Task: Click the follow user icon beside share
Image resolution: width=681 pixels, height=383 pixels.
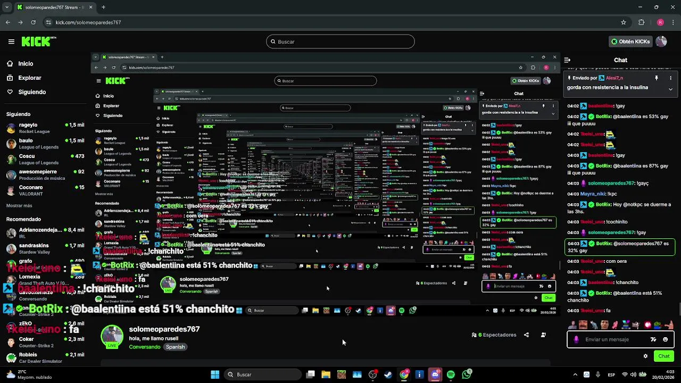Action: 543,335
